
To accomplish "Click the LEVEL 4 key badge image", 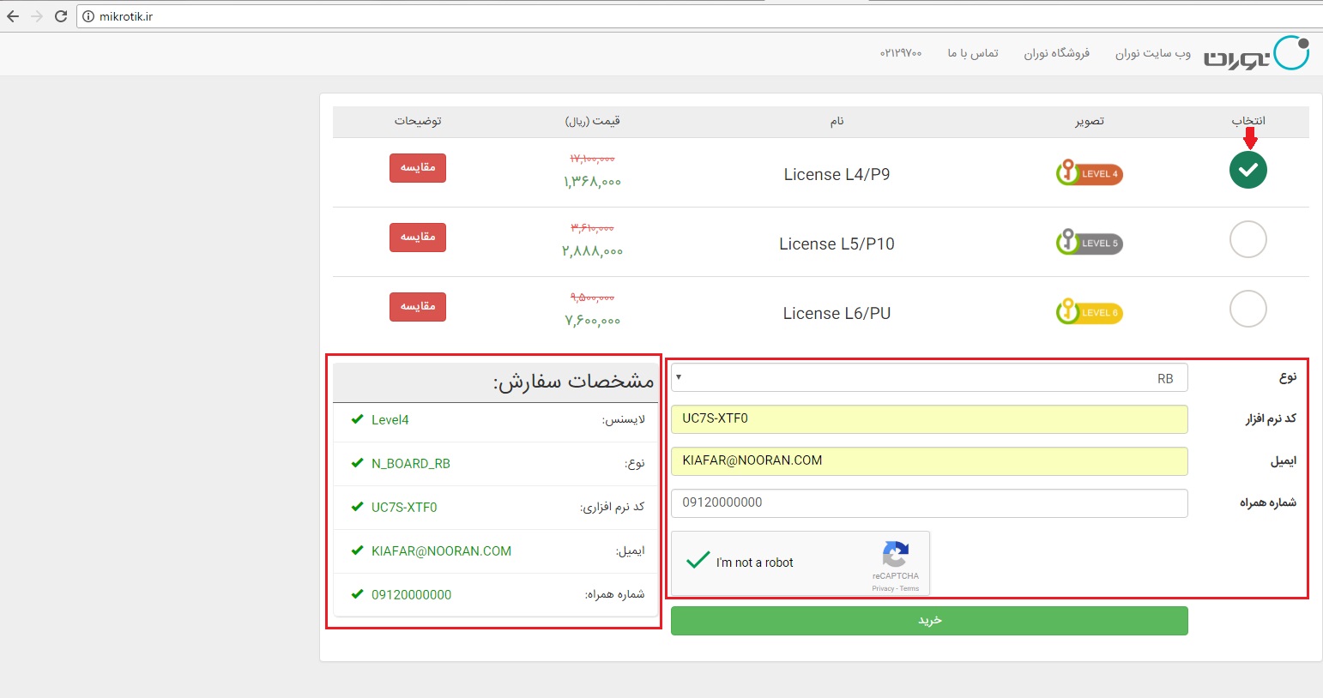I will pyautogui.click(x=1089, y=172).
